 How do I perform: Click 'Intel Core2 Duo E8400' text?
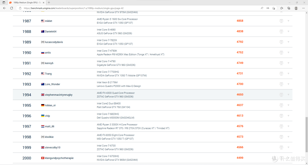109,104
